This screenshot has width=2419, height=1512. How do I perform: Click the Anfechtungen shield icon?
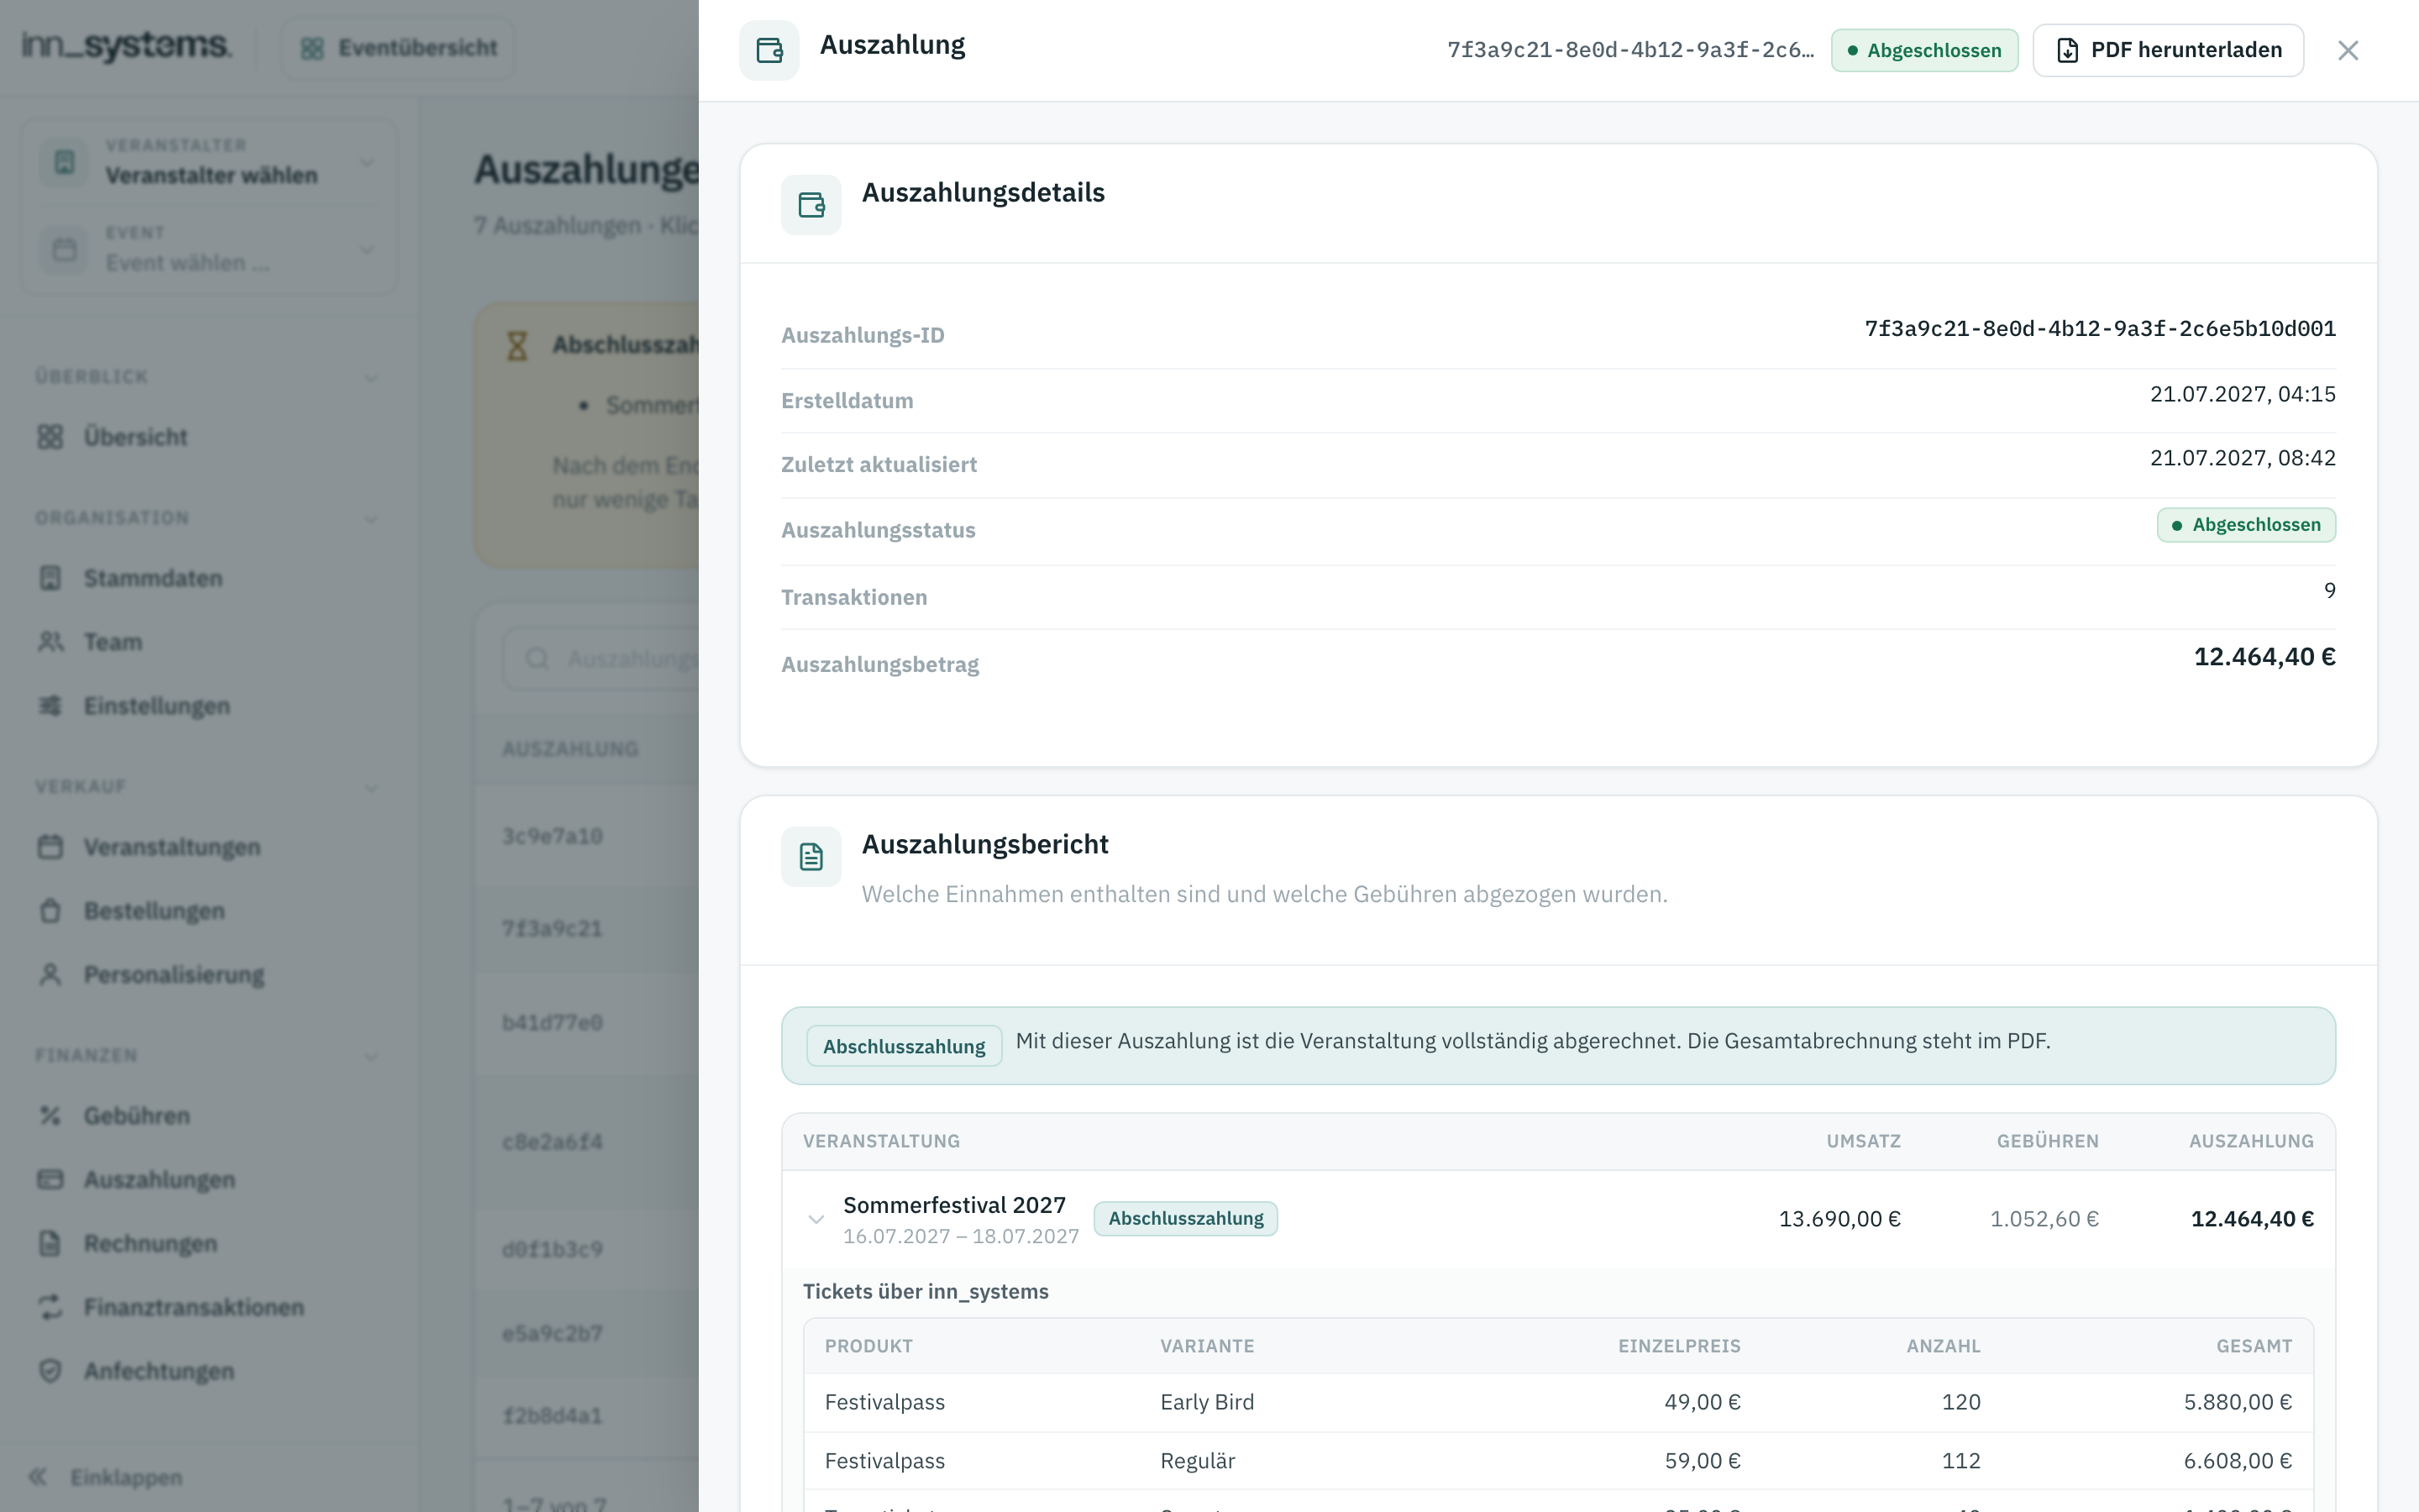point(50,1371)
